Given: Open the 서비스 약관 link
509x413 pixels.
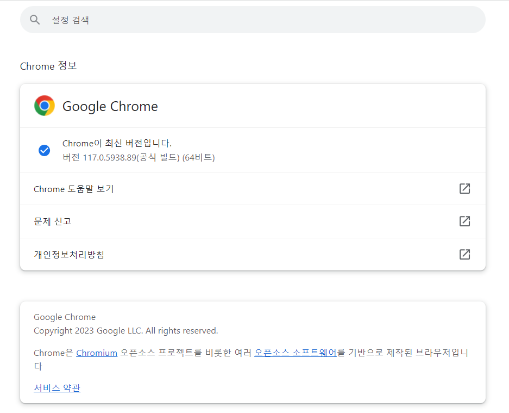Looking at the screenshot, I should pos(56,387).
